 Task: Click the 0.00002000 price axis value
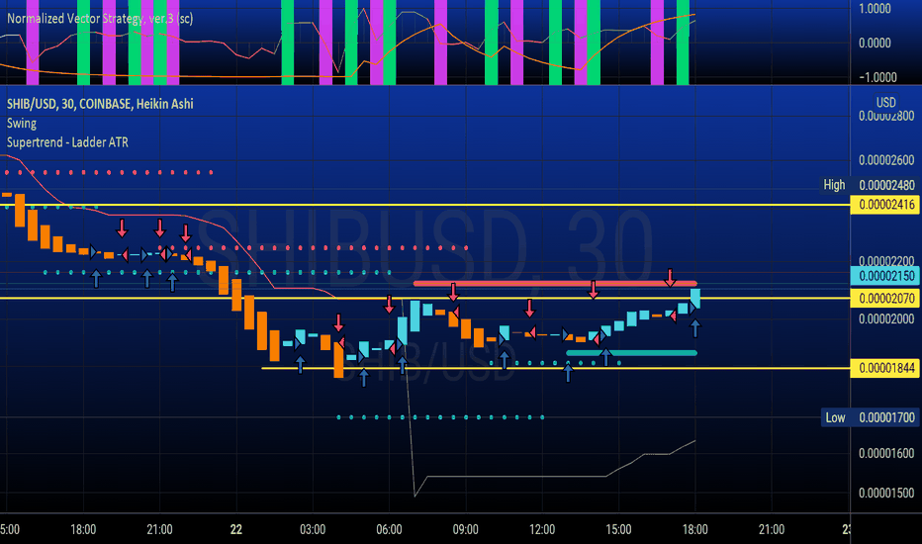(886, 318)
